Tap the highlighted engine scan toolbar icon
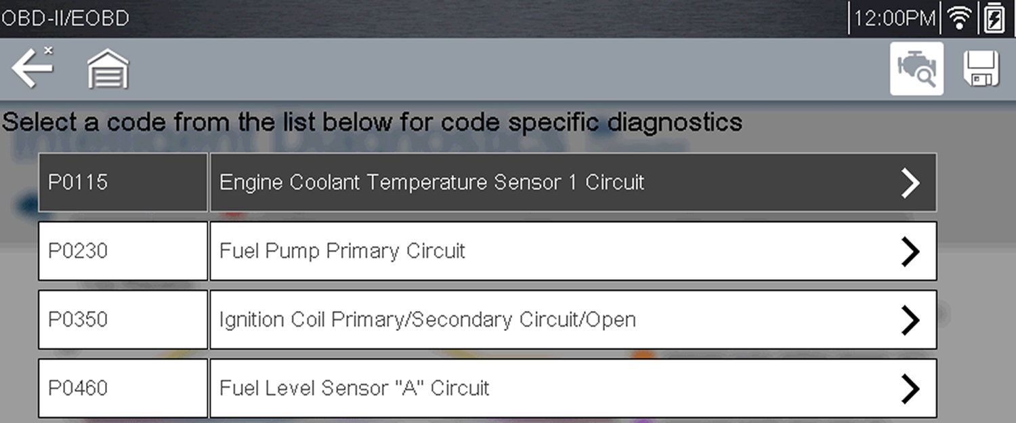The height and width of the screenshot is (423, 1016). coord(916,68)
